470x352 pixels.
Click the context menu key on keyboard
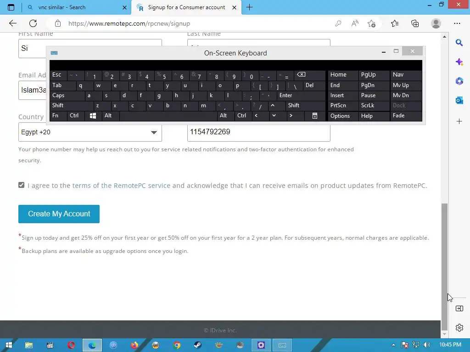point(315,116)
